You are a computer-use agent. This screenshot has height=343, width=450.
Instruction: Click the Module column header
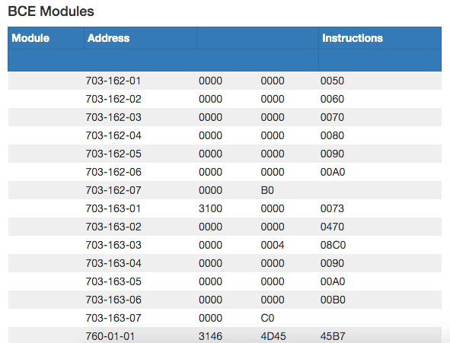coord(30,38)
